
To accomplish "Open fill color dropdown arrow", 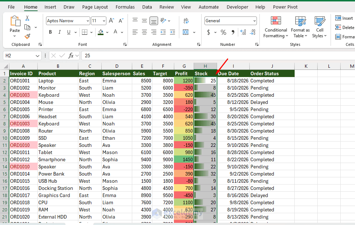I will tap(107, 32).
